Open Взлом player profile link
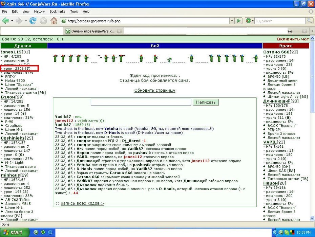The image size is (315, 237). (x=8, y=97)
